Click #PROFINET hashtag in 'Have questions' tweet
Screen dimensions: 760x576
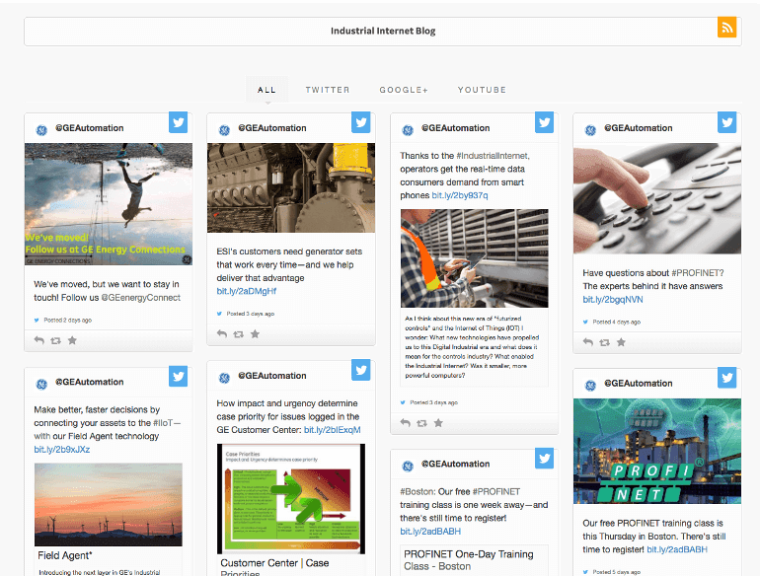point(698,273)
